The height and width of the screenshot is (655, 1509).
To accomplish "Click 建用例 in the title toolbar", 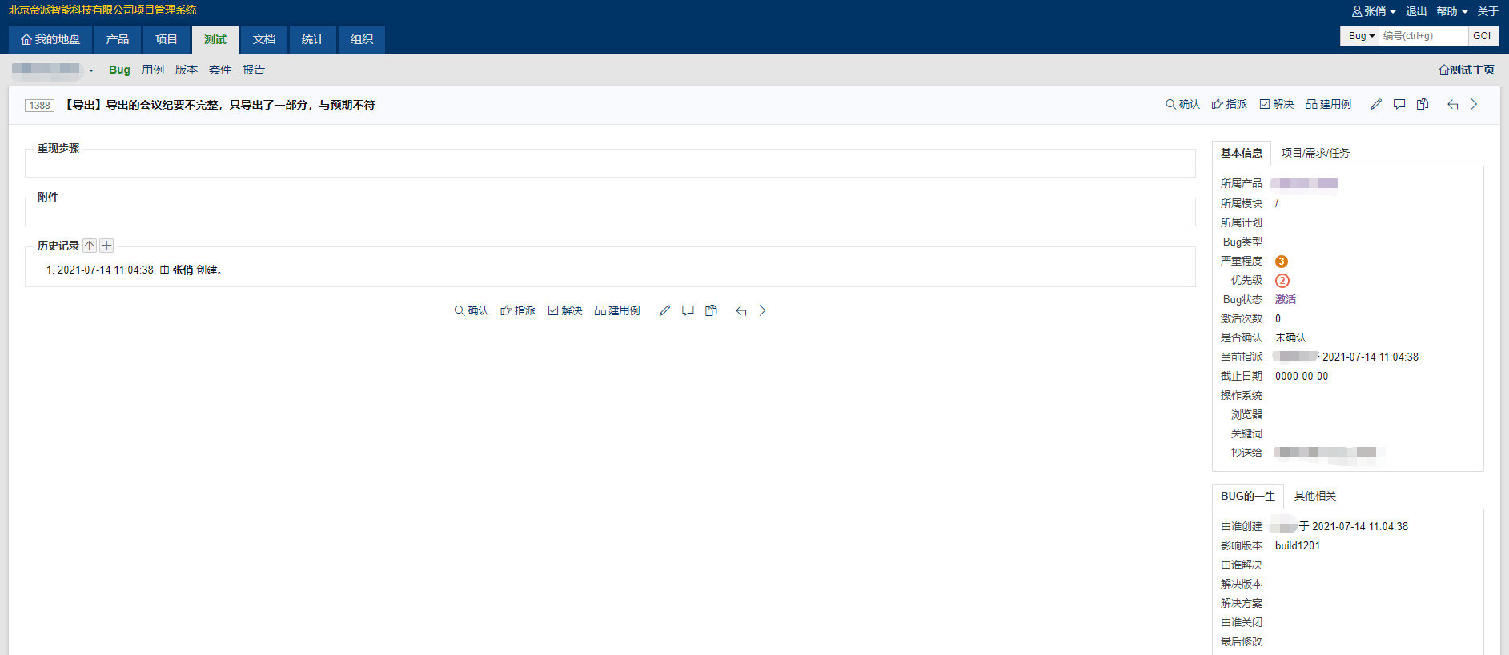I will tap(1328, 105).
